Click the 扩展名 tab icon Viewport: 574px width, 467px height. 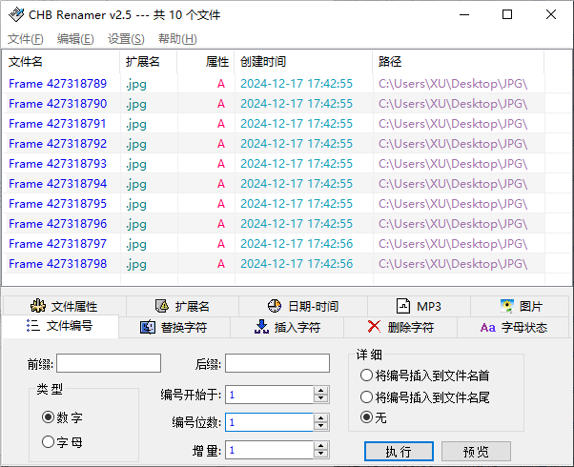[x=161, y=307]
